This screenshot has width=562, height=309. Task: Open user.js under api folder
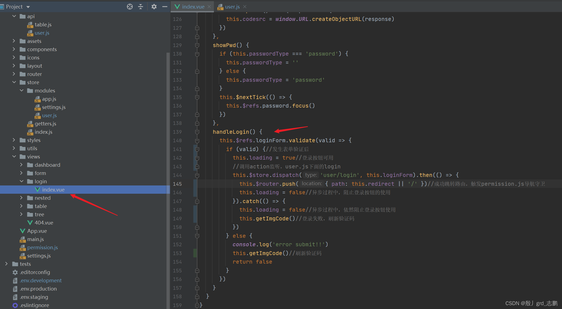[x=42, y=33]
